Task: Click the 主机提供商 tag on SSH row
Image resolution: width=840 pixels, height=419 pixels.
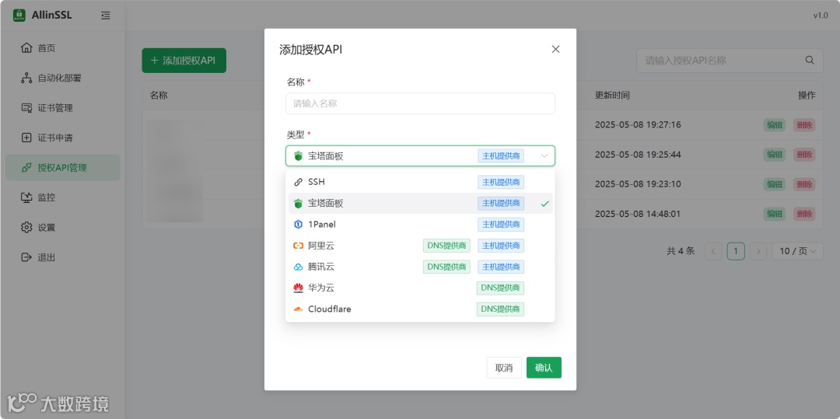Action: (501, 182)
